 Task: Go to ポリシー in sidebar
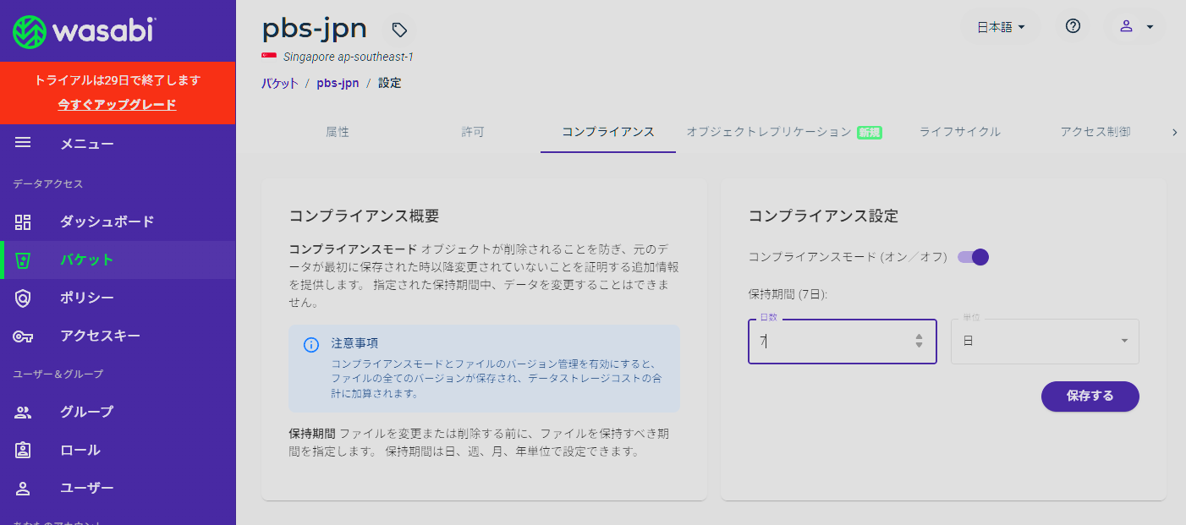86,298
